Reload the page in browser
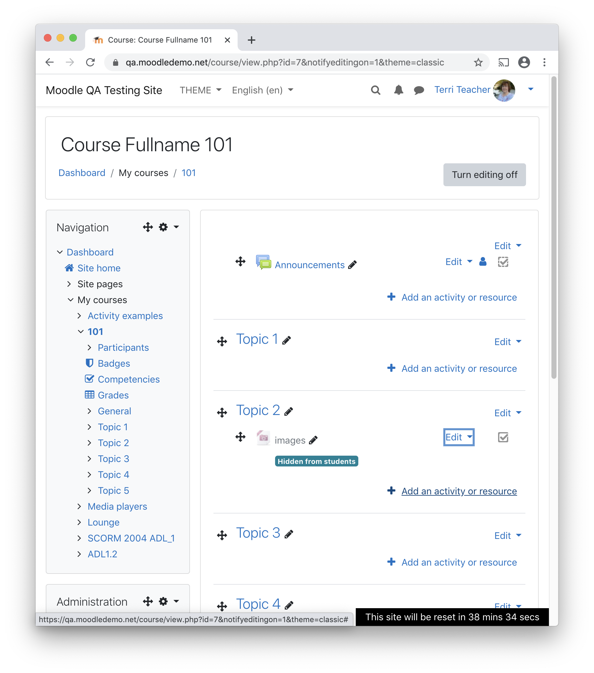594x673 pixels. point(90,62)
